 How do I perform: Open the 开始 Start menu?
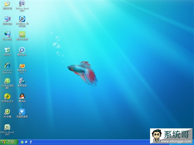tap(9, 142)
